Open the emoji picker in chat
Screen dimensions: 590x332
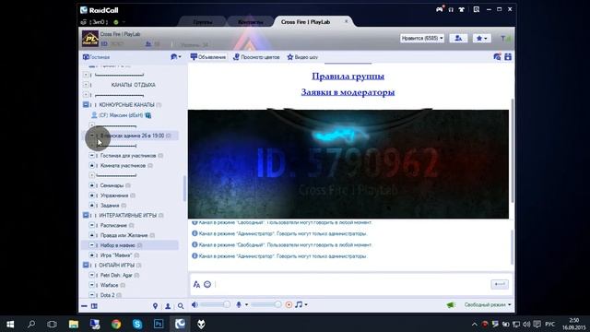coord(207,284)
